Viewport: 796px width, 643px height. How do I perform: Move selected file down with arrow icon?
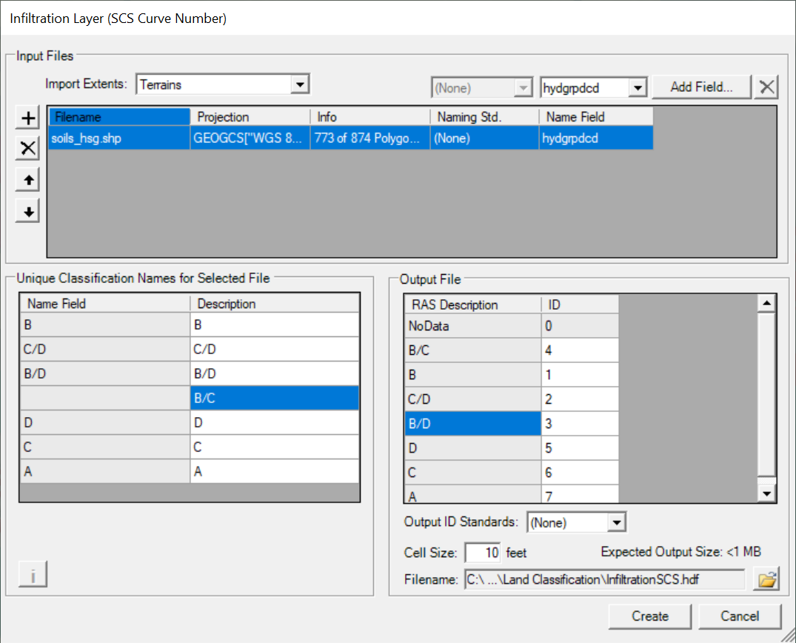pos(28,212)
